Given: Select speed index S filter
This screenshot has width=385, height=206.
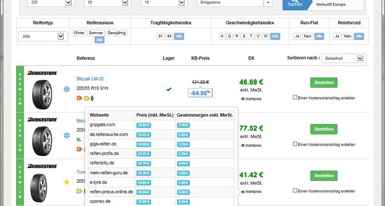Looking at the screenshot, I should coord(244,37).
